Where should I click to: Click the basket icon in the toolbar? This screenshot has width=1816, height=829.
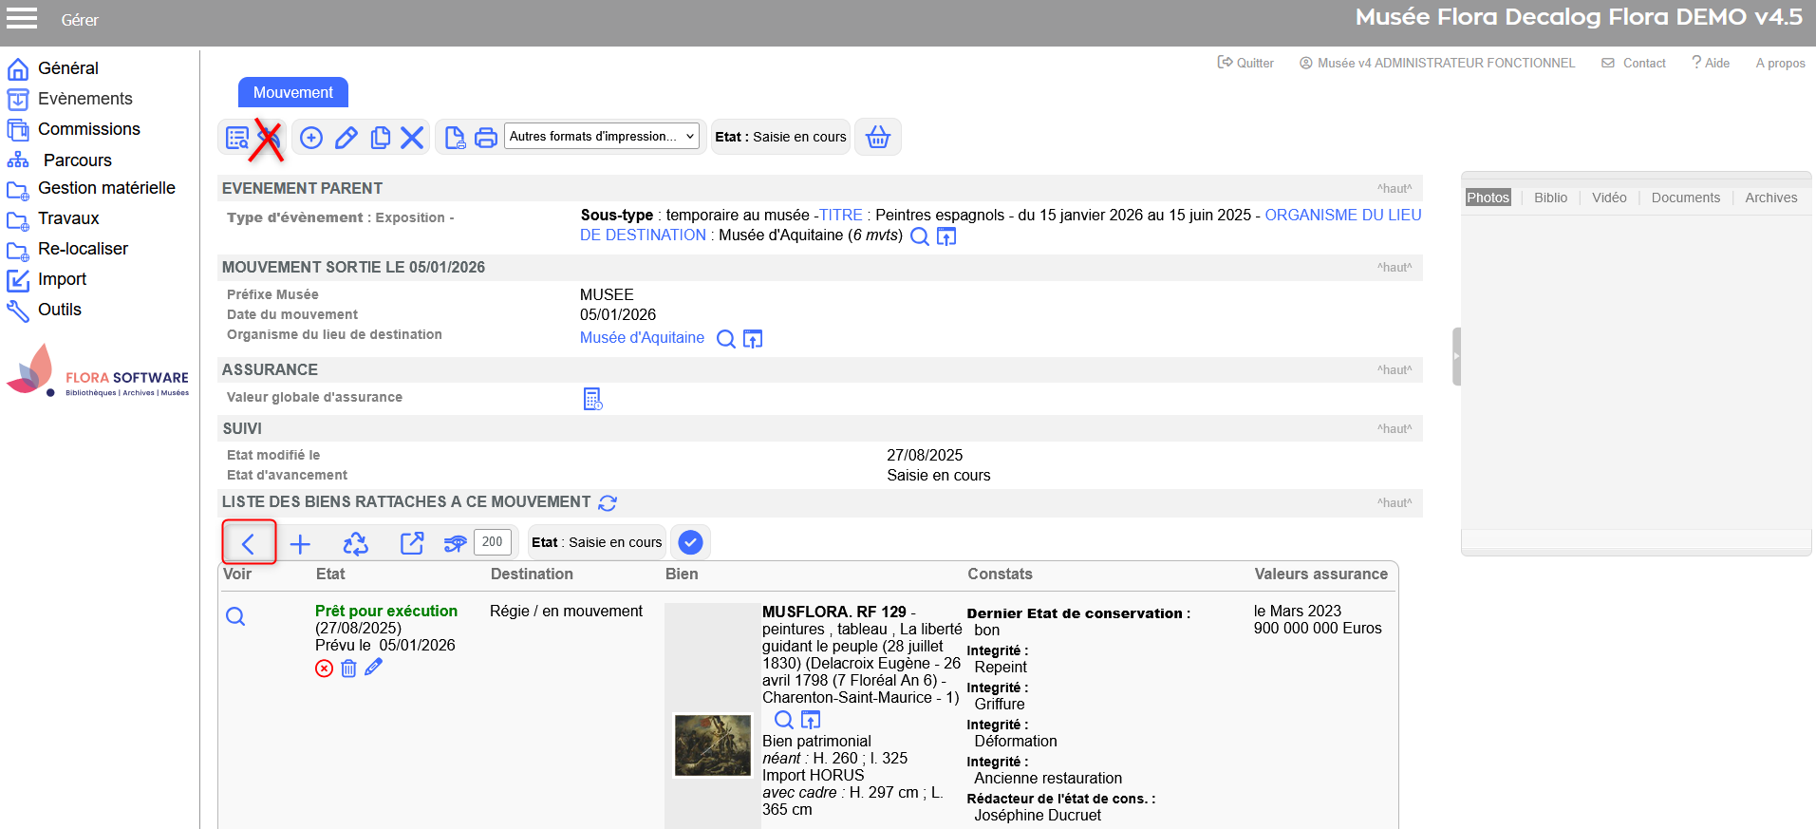(877, 137)
